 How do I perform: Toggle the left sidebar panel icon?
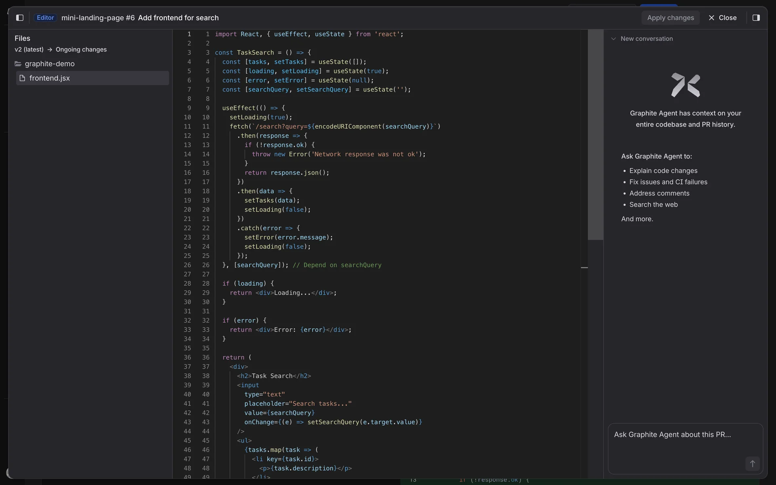19,18
